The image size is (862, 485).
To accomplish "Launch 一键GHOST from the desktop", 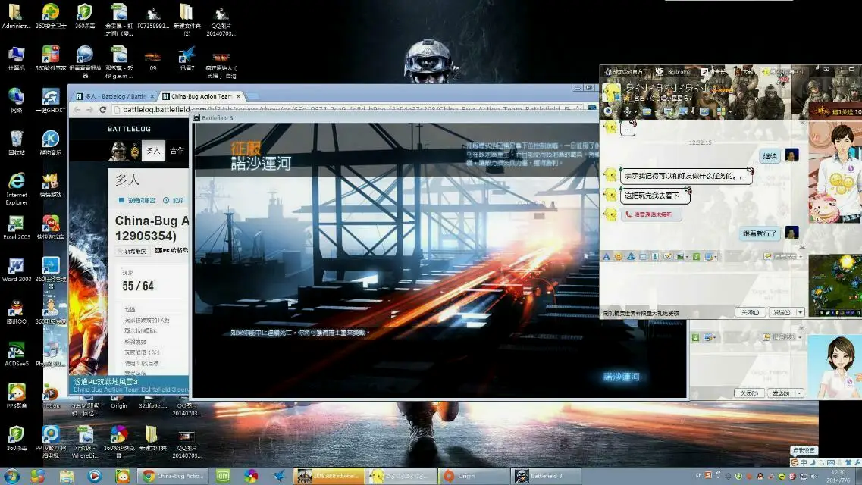I will point(51,100).
